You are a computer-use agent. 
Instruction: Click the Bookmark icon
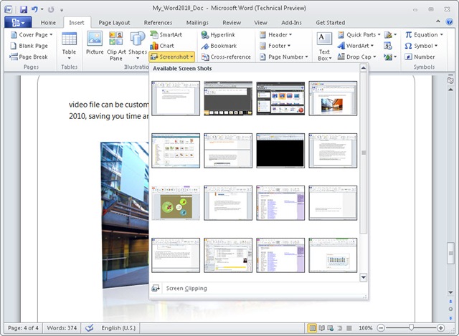[205, 46]
